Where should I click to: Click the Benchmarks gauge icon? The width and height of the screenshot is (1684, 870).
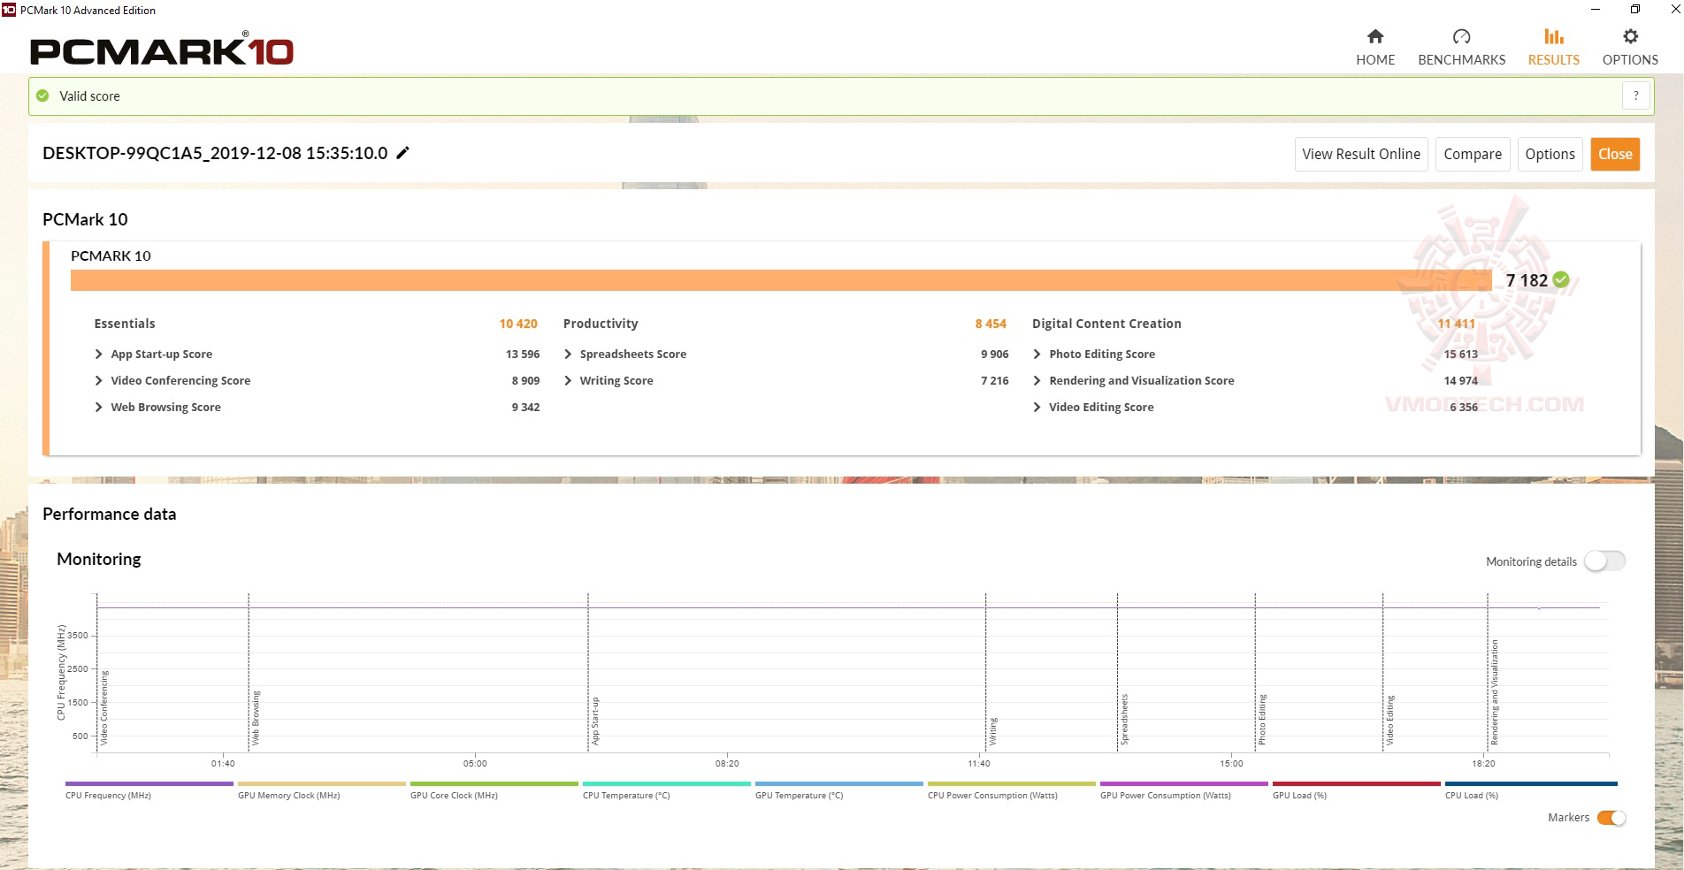[x=1461, y=36]
